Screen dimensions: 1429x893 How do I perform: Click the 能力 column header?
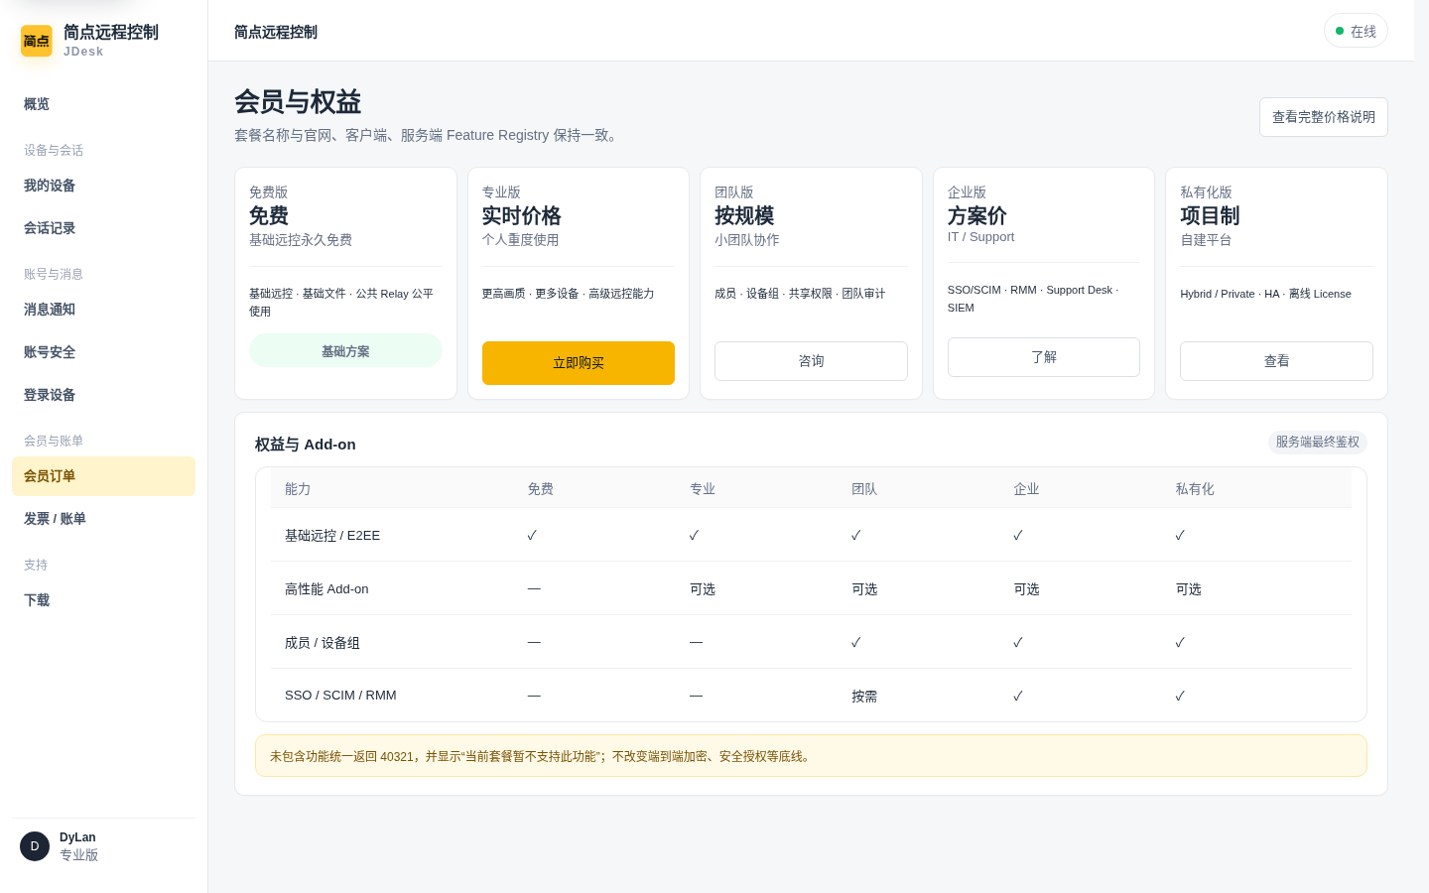coord(298,489)
